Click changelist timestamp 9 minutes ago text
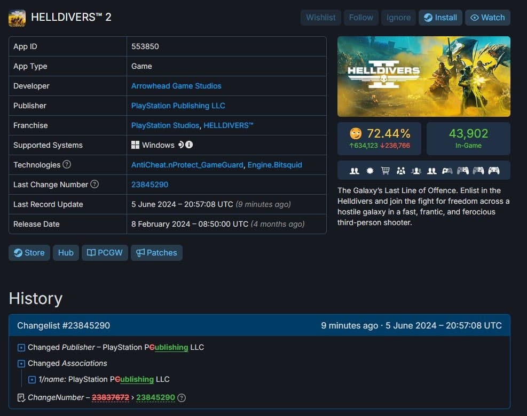 pyautogui.click(x=350, y=325)
